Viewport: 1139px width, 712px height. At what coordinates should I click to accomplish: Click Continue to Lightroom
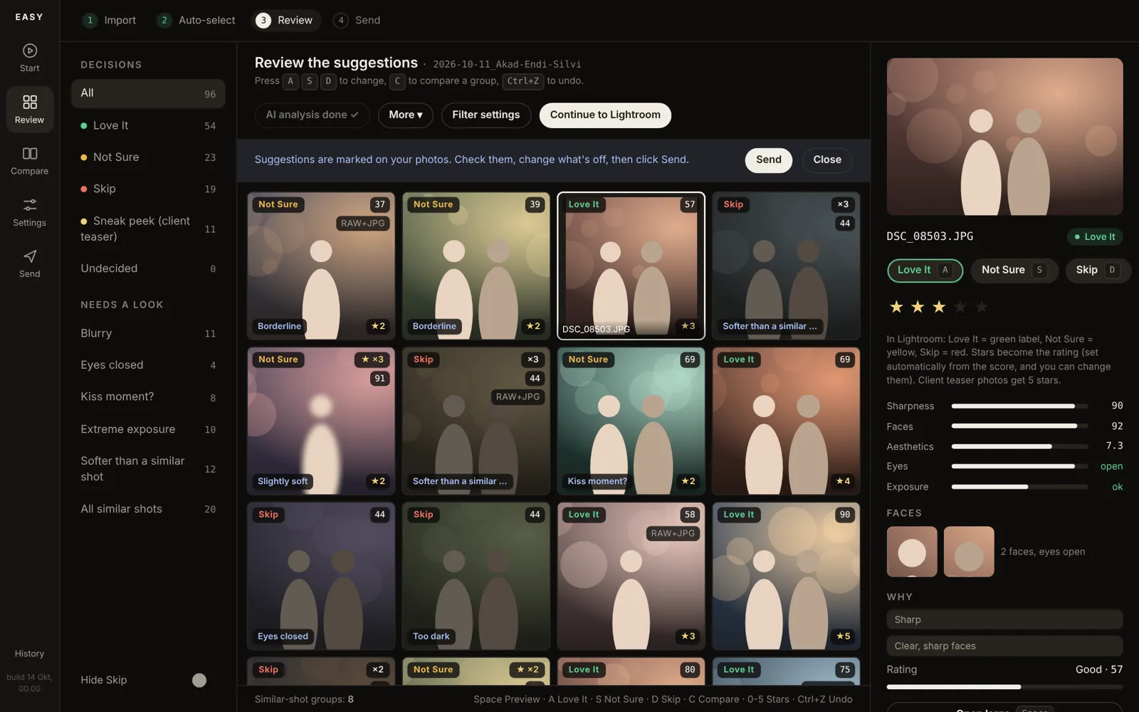pos(605,115)
